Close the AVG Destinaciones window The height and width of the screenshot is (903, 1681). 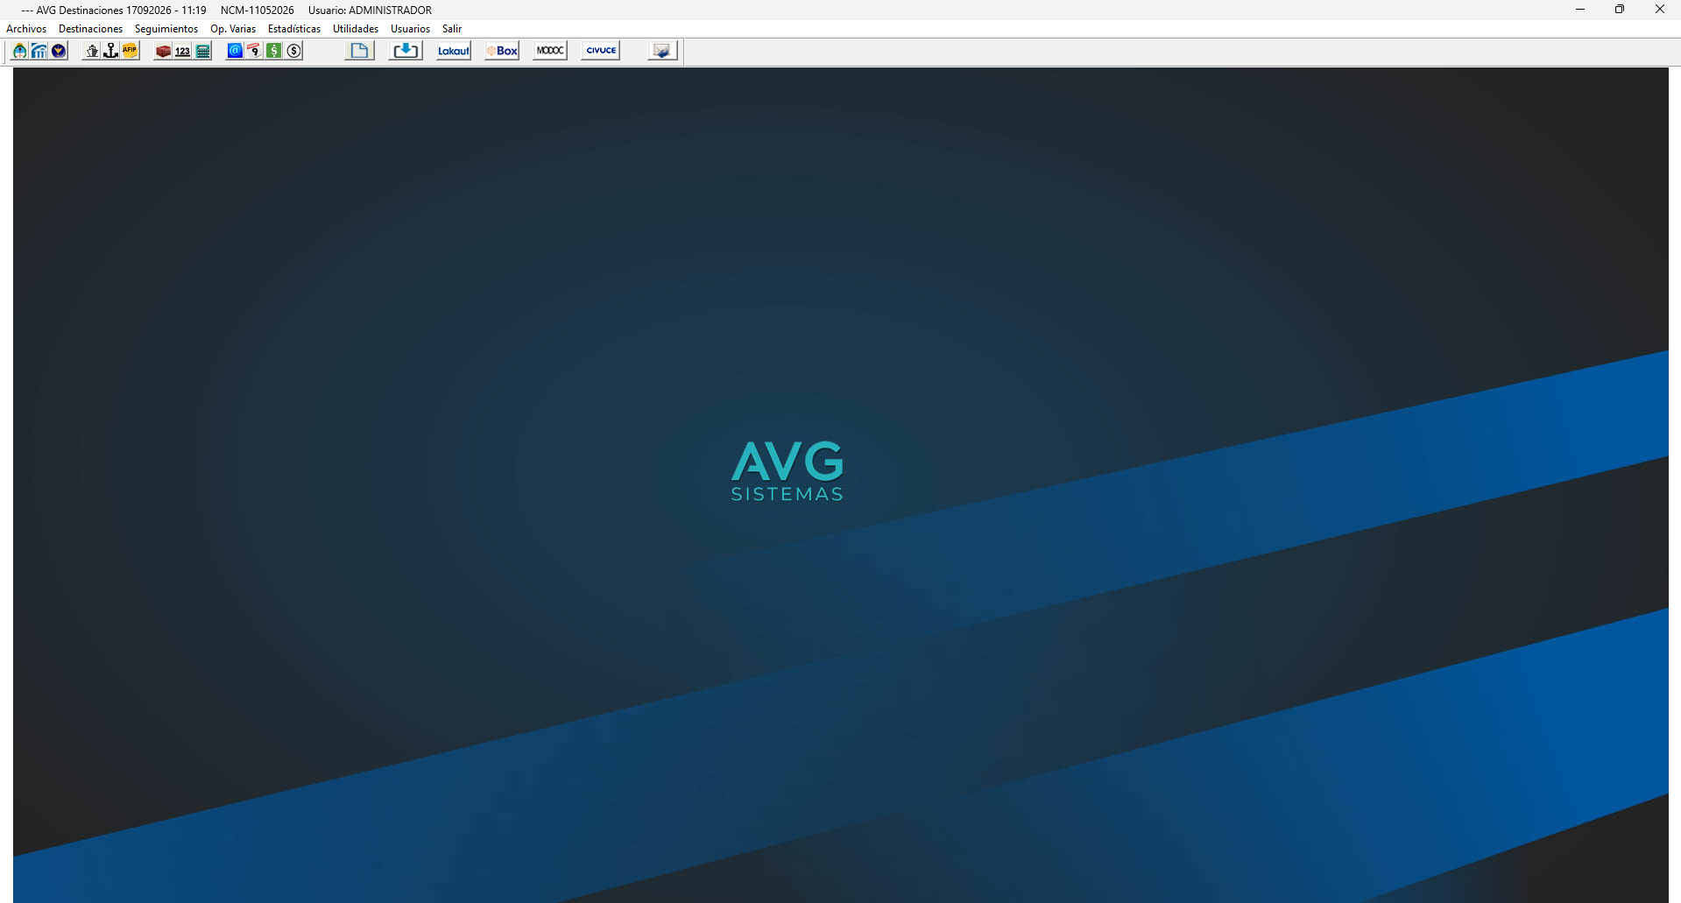click(1660, 10)
